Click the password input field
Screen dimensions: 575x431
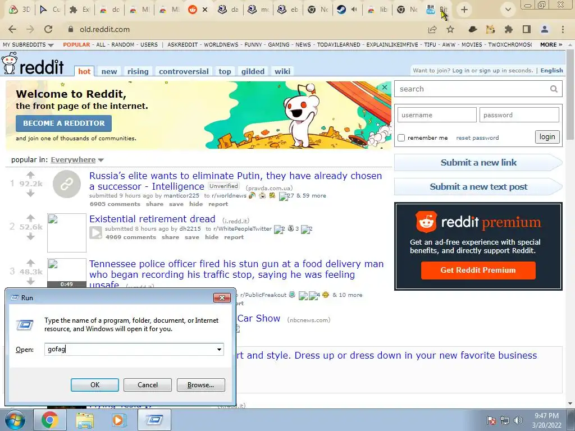coord(519,114)
